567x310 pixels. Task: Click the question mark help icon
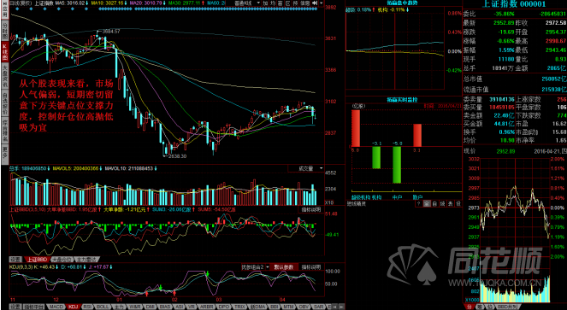pos(419,203)
